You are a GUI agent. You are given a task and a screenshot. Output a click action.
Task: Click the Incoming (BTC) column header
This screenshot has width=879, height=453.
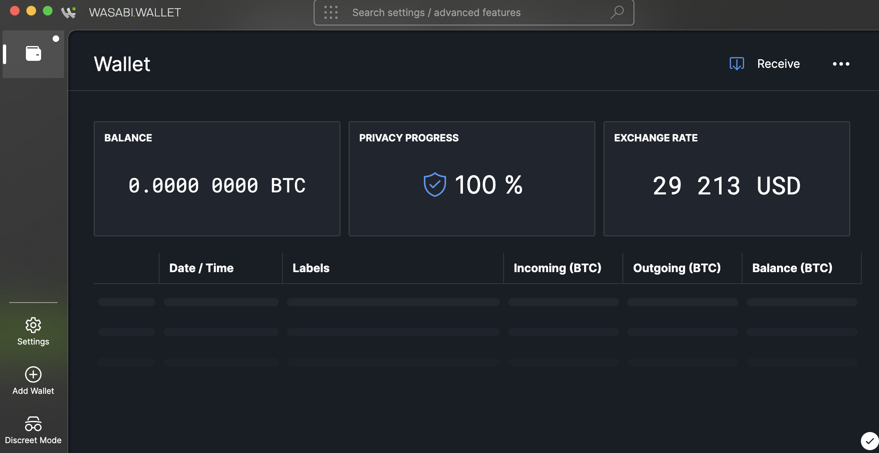(x=557, y=268)
